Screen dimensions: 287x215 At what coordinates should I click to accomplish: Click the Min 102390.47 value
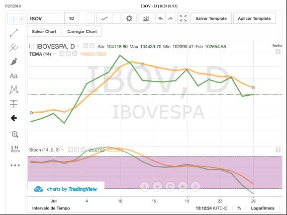183,47
